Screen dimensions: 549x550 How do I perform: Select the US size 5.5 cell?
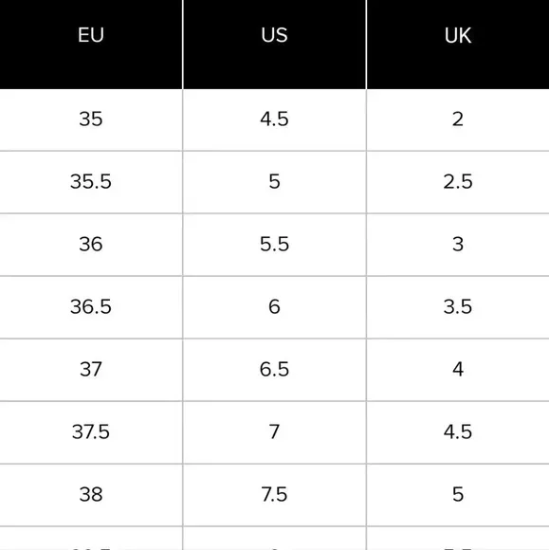tap(274, 244)
